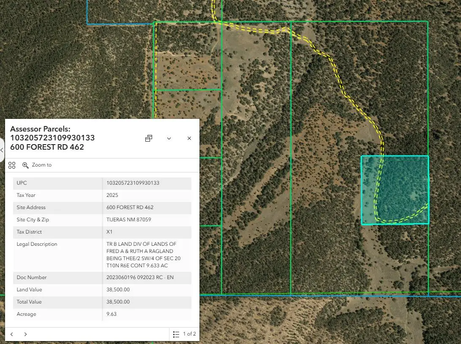This screenshot has width=461, height=344.
Task: Collapse the popup using the chevron
Action: [x=169, y=138]
